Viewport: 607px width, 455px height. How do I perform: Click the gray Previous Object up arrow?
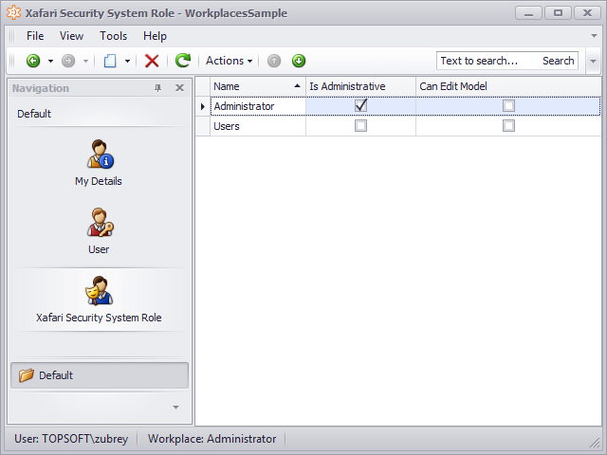(x=274, y=61)
